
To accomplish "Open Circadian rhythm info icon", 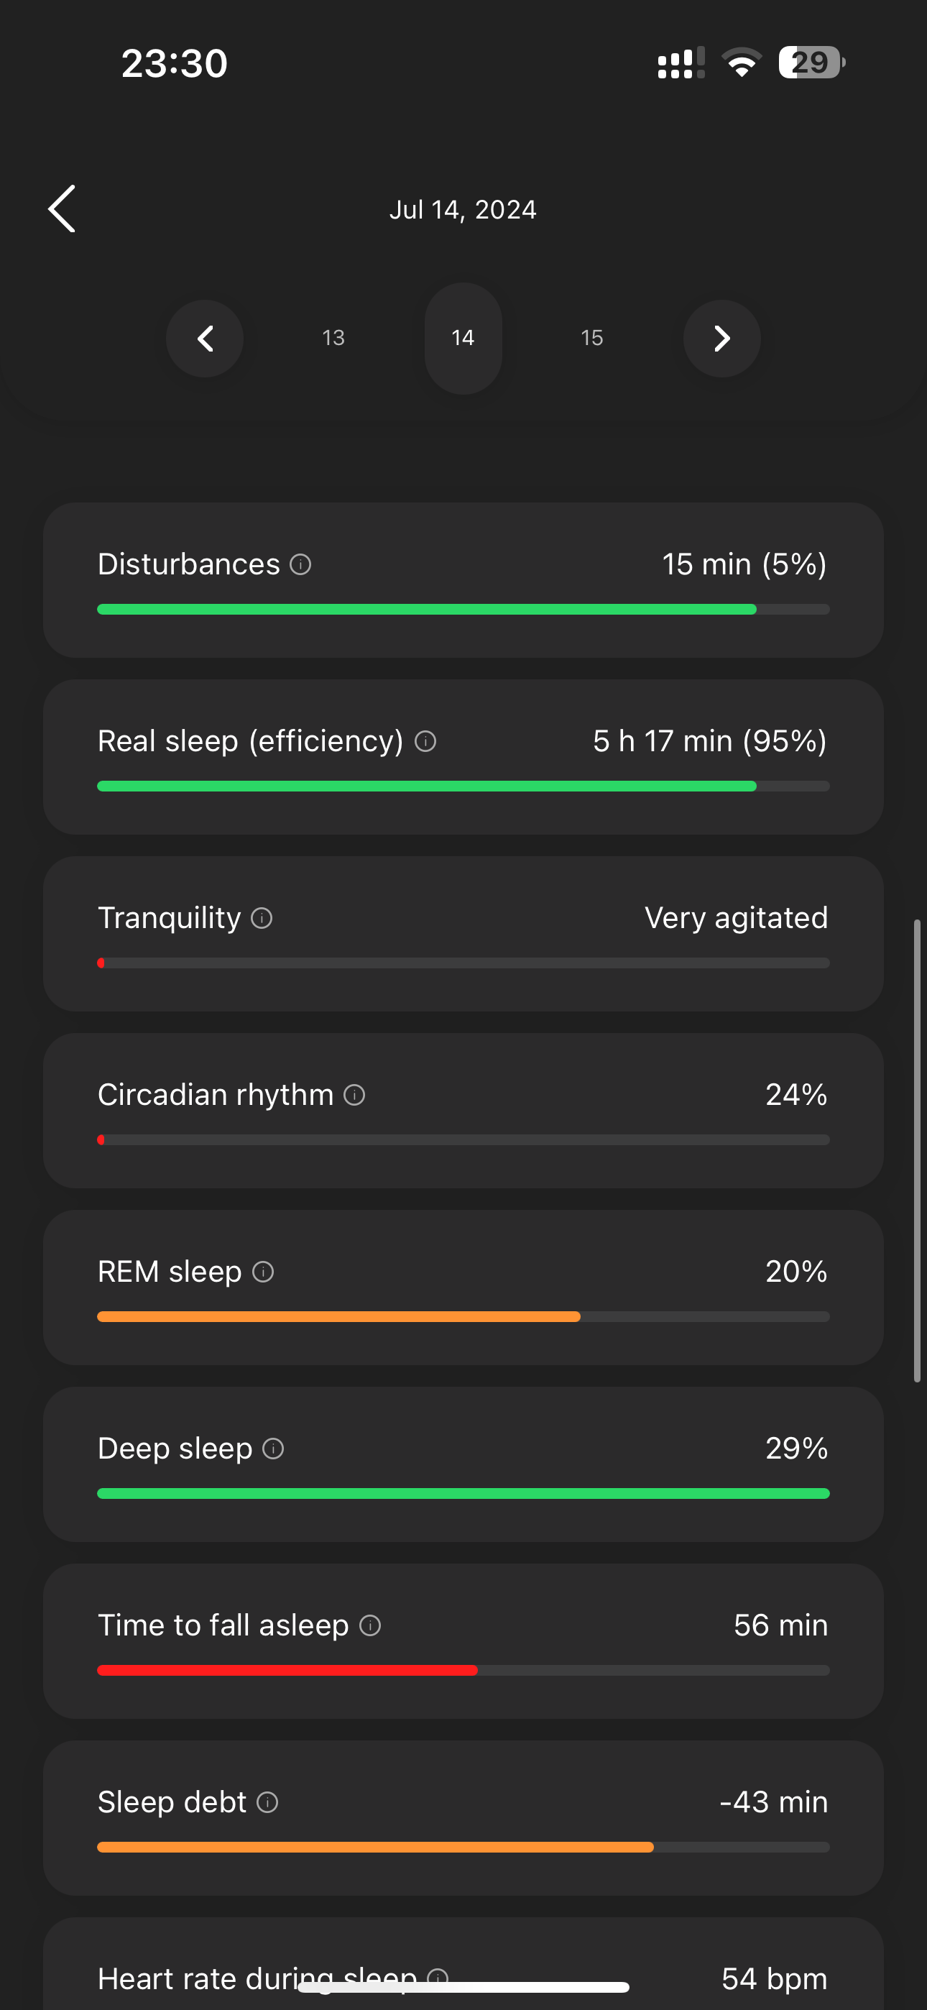I will pos(354,1095).
